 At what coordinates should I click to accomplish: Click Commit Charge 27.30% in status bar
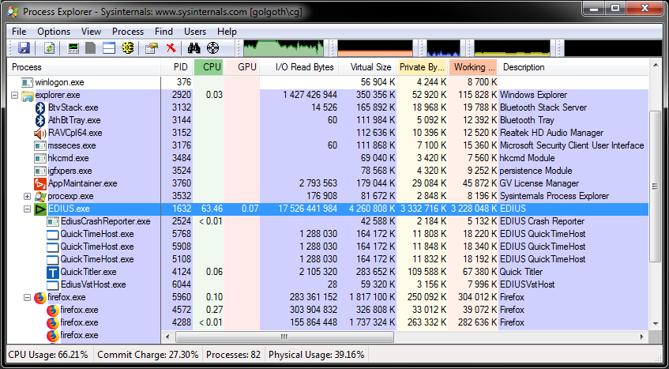click(x=148, y=355)
